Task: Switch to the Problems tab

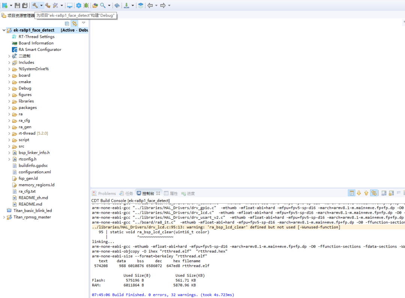Action: point(104,193)
